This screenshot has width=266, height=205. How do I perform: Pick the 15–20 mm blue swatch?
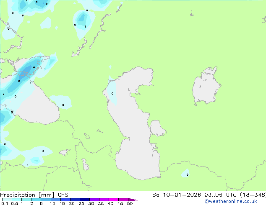[x=65, y=200]
